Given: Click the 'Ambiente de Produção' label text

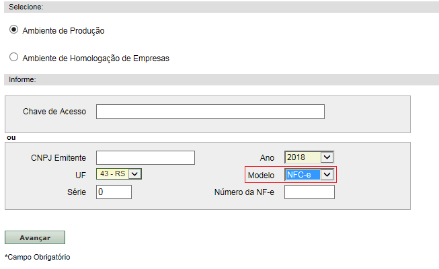Looking at the screenshot, I should 64,30.
